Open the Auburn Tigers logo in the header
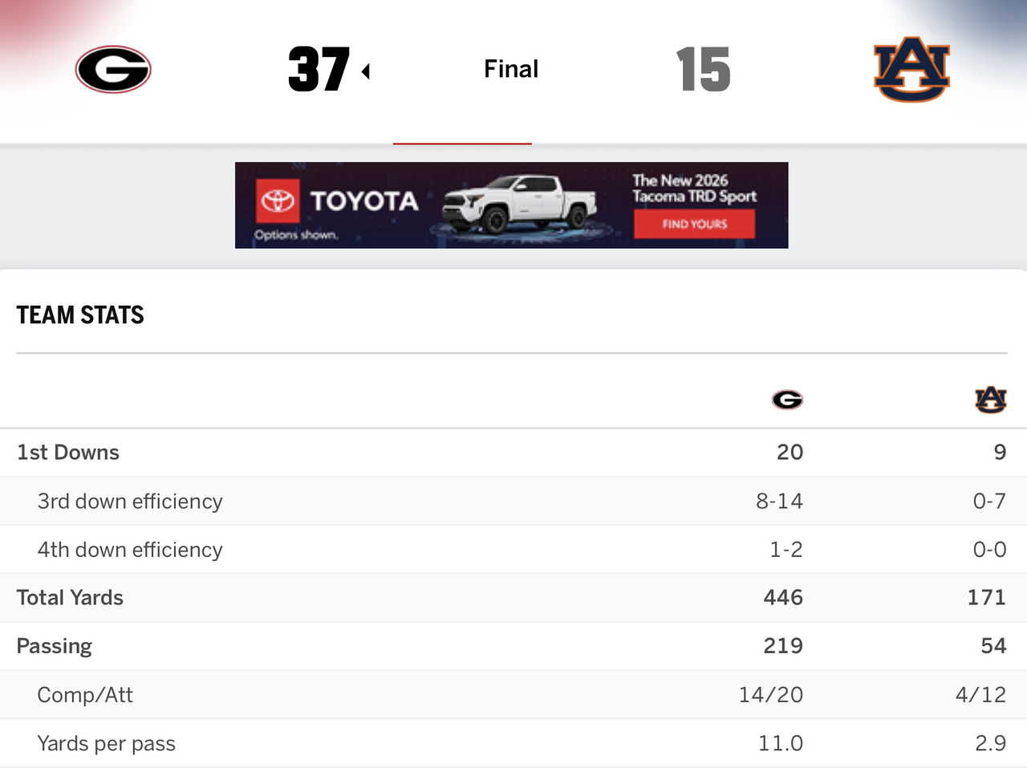Viewport: 1027px width, 768px height. click(x=912, y=69)
